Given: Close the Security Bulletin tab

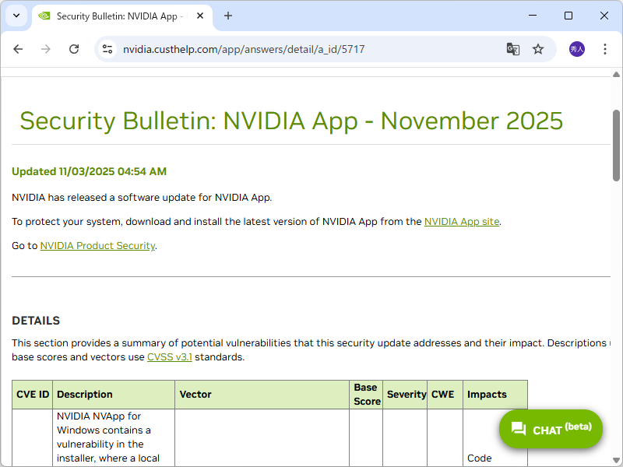Looking at the screenshot, I should pos(200,16).
